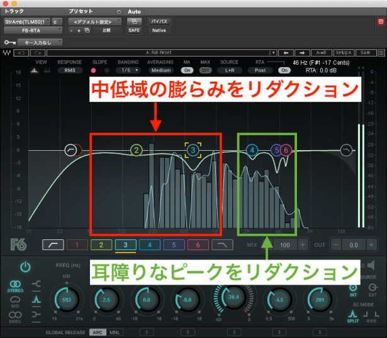Select EXT sidechain source
This screenshot has width=387, height=338.
(x=373, y=290)
